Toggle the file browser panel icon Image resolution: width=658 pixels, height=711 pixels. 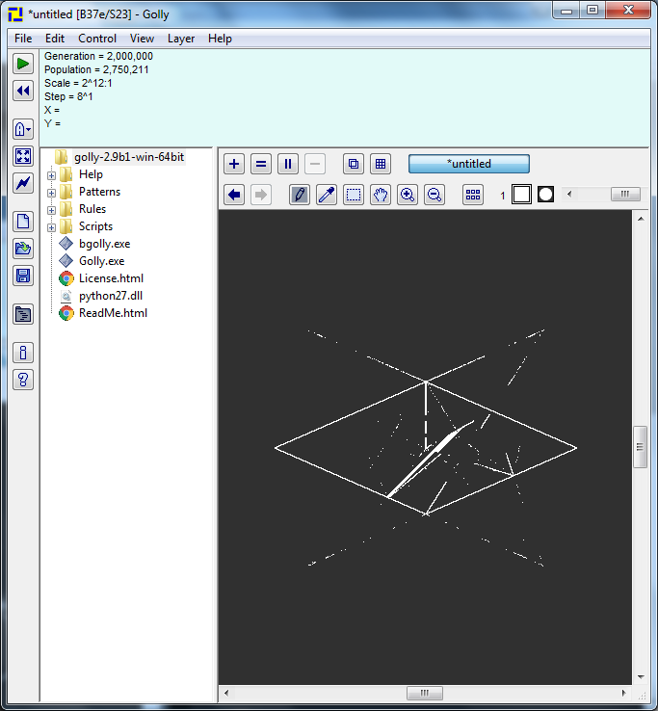coord(23,314)
